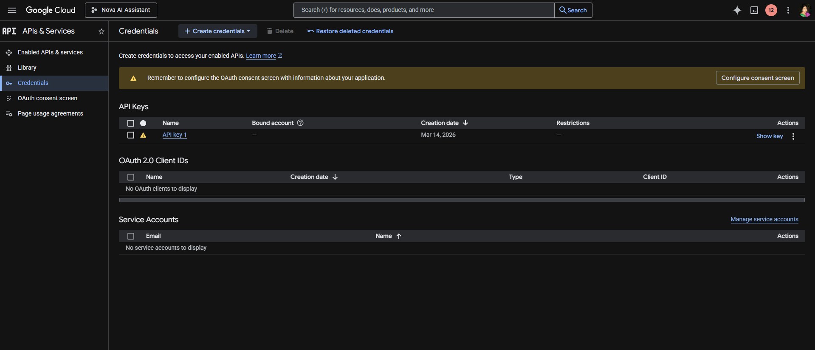Click the Credentials key icon
This screenshot has width=815, height=350.
(9, 83)
